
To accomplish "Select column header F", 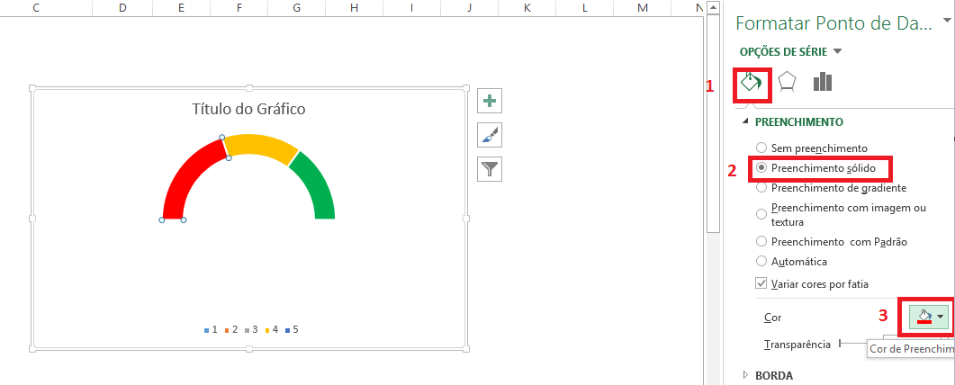I will pos(239,8).
